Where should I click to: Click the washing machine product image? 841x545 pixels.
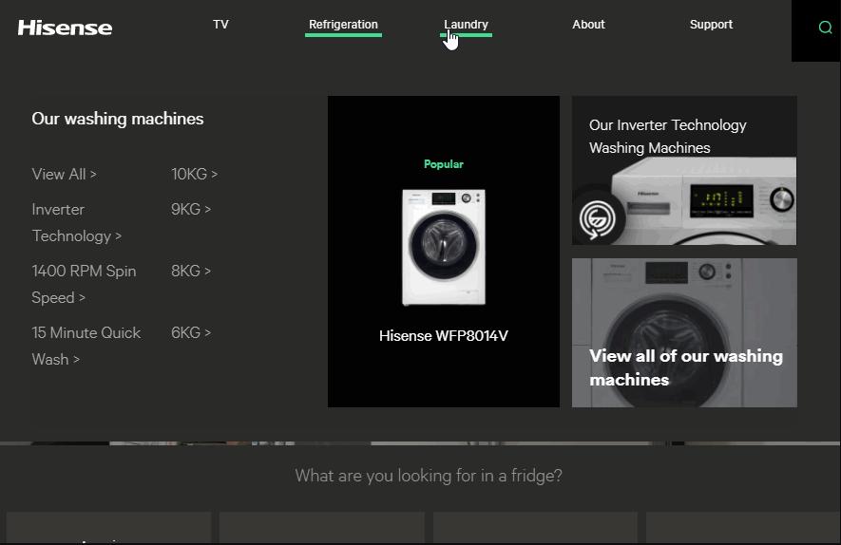click(x=443, y=247)
